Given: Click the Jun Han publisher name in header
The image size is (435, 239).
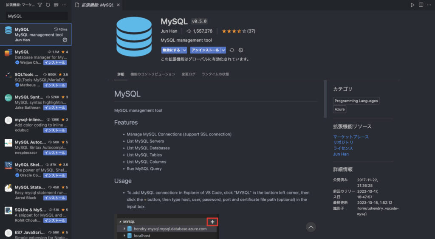Looking at the screenshot, I should [169, 31].
